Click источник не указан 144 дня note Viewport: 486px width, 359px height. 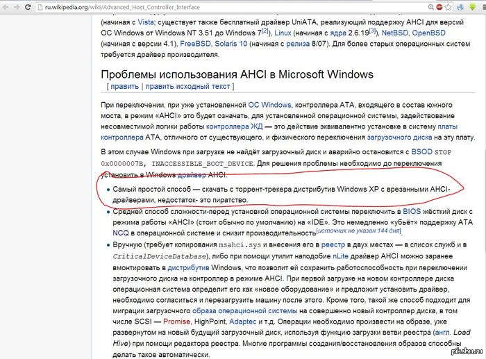(359, 231)
